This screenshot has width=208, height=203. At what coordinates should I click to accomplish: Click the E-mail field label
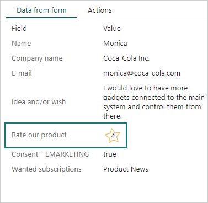coord(22,73)
